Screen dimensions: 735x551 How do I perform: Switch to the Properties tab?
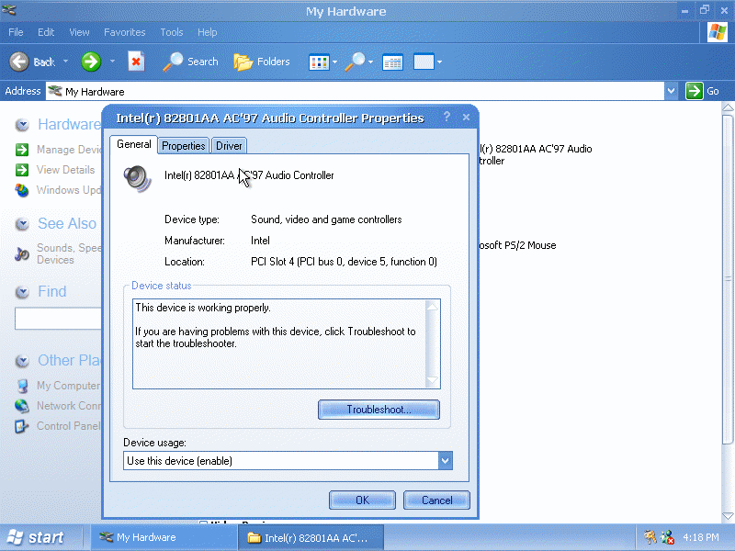183,146
